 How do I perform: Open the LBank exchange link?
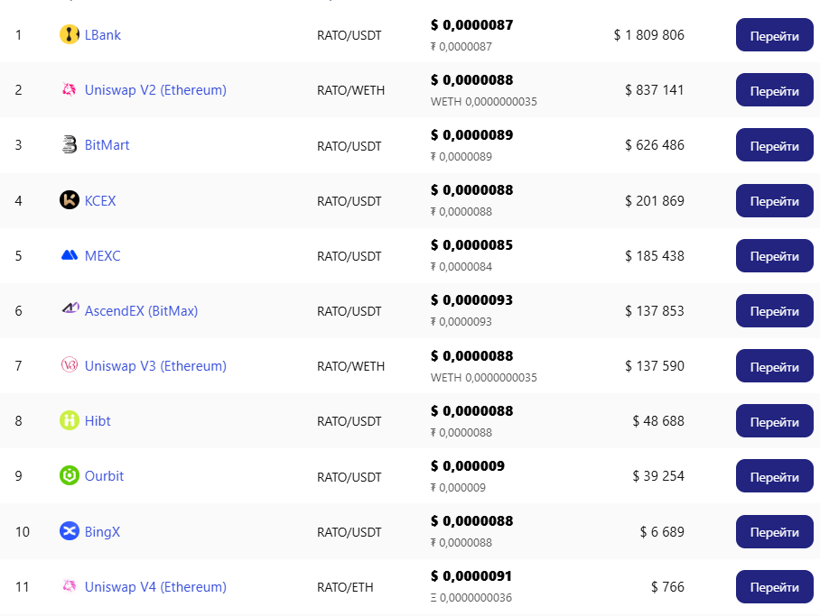tap(102, 35)
